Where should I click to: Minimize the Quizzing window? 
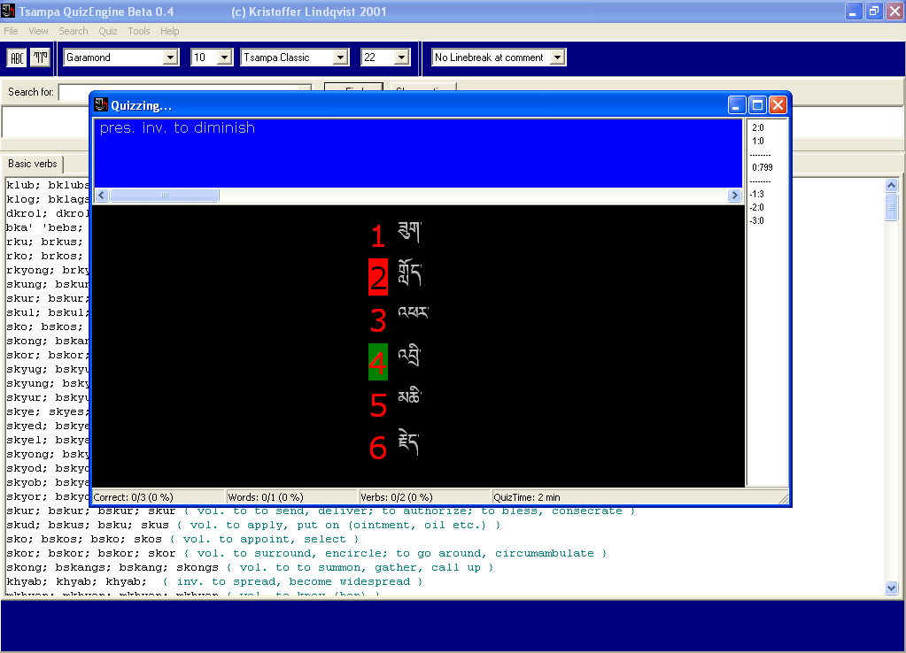click(736, 105)
